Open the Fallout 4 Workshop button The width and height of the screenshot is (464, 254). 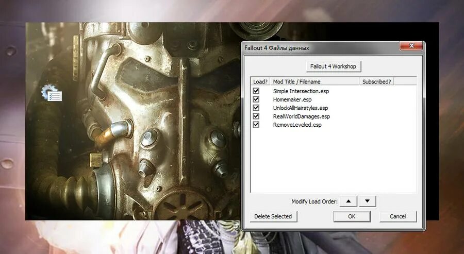click(333, 66)
